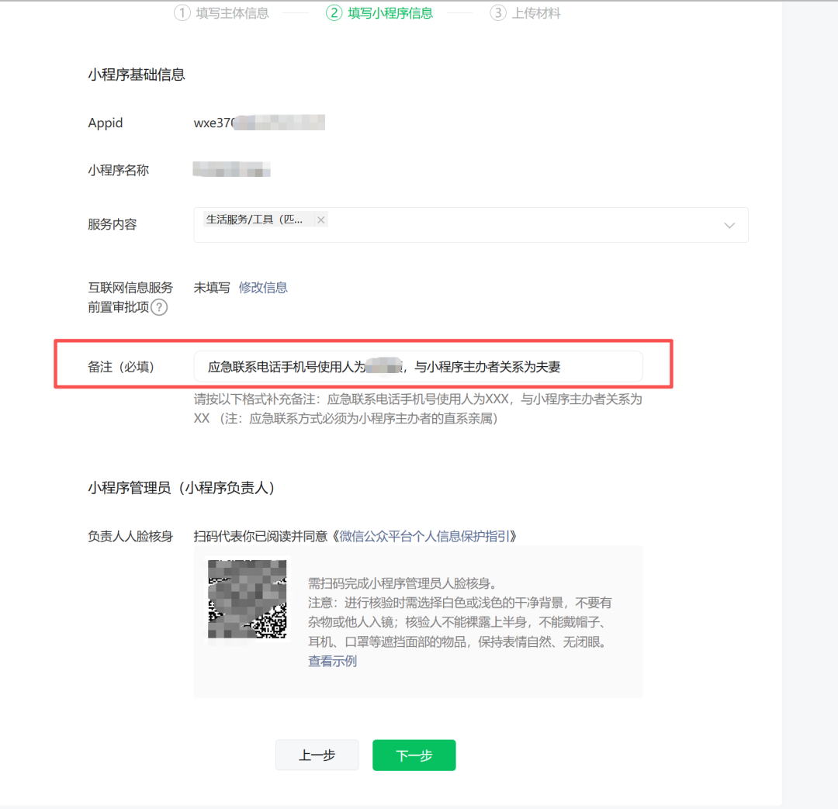
Task: Remove the 生活服务/工具 tag
Action: tap(320, 220)
